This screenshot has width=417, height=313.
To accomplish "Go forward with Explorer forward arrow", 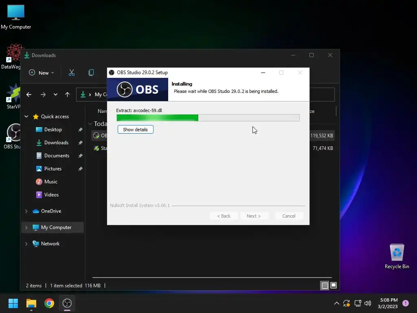I will coord(43,95).
